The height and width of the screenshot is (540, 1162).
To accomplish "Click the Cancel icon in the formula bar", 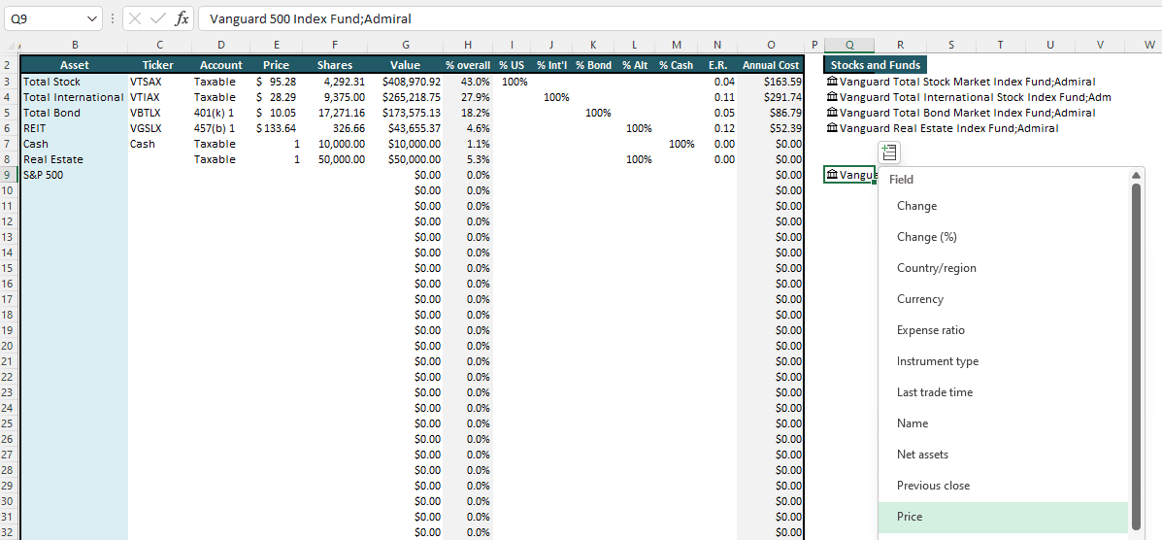I will pos(135,18).
